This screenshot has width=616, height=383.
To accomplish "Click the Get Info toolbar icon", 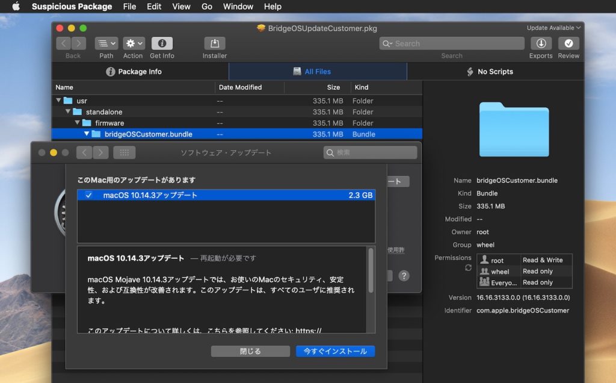I will coord(161,44).
